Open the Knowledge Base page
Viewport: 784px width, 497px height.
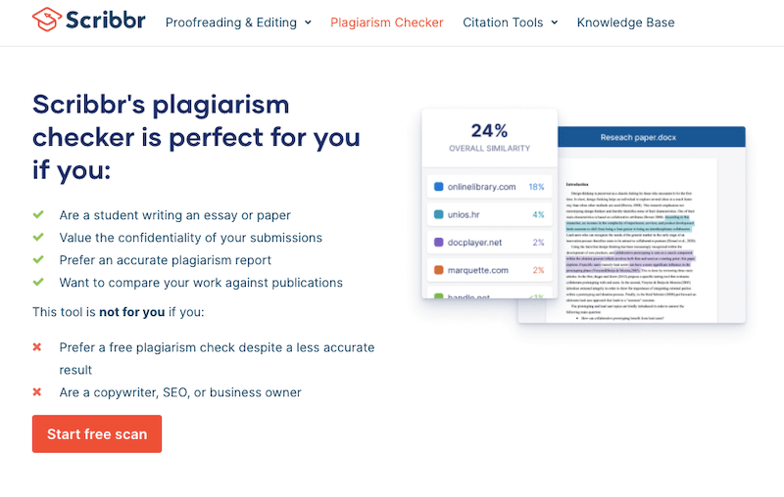[x=625, y=23]
